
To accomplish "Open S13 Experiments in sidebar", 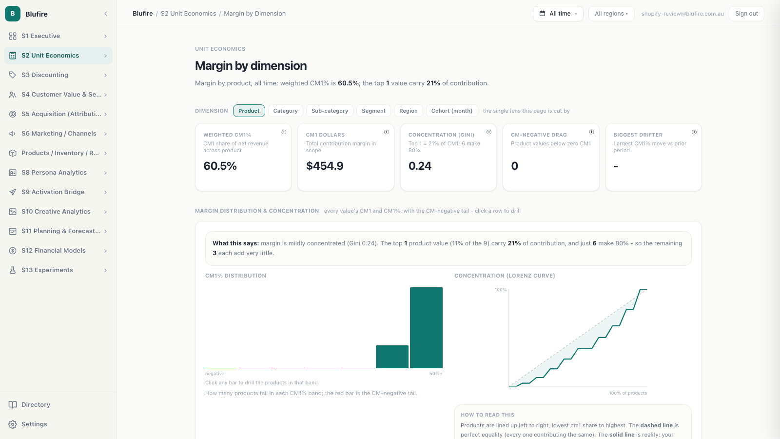I will tap(58, 270).
